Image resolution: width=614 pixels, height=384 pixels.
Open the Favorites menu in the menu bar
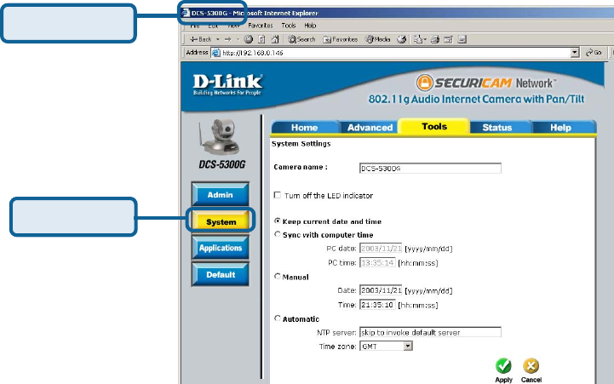pos(261,26)
